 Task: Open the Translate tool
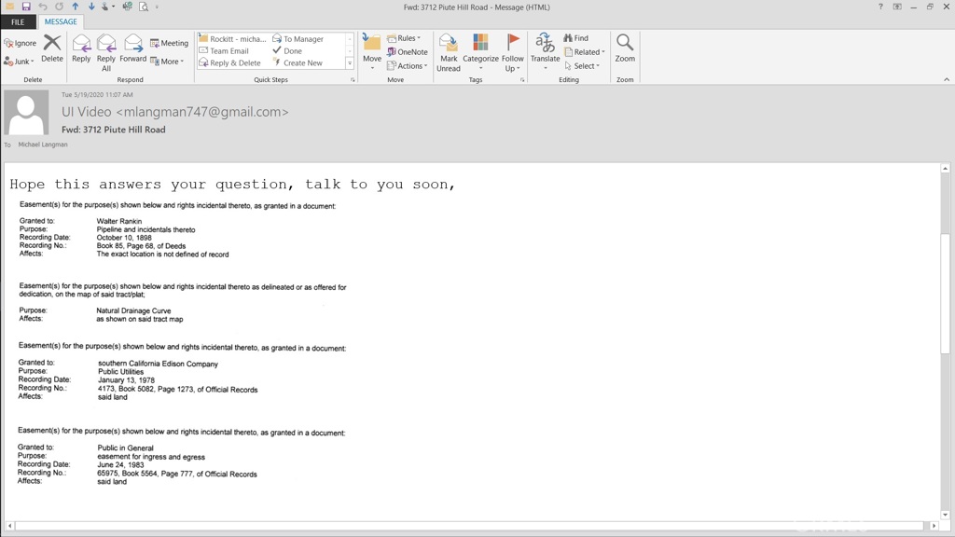[x=545, y=50]
